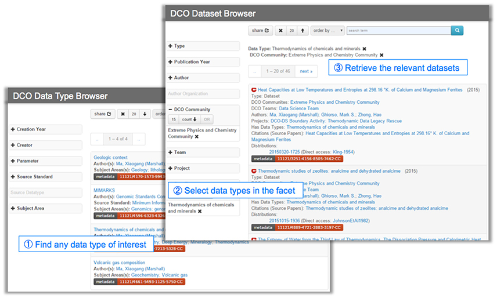Click count sort button in DCO Community facet

(189, 119)
